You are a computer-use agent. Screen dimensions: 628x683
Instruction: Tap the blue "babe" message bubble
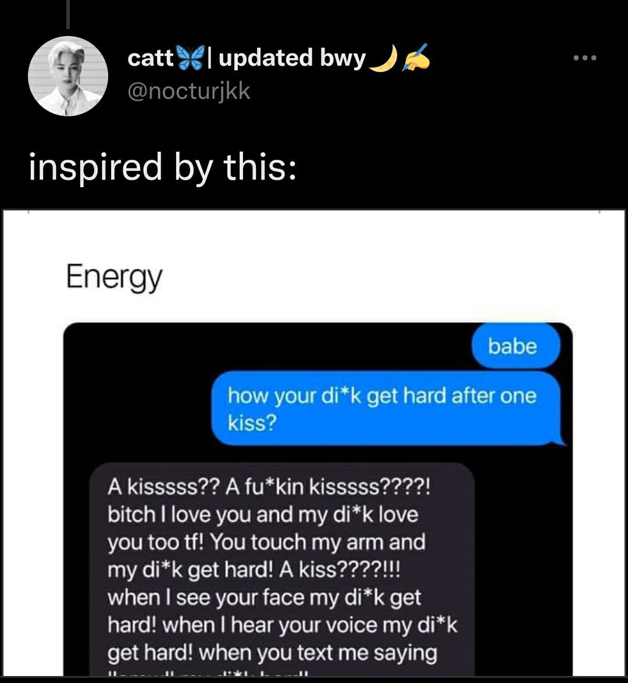(x=516, y=346)
